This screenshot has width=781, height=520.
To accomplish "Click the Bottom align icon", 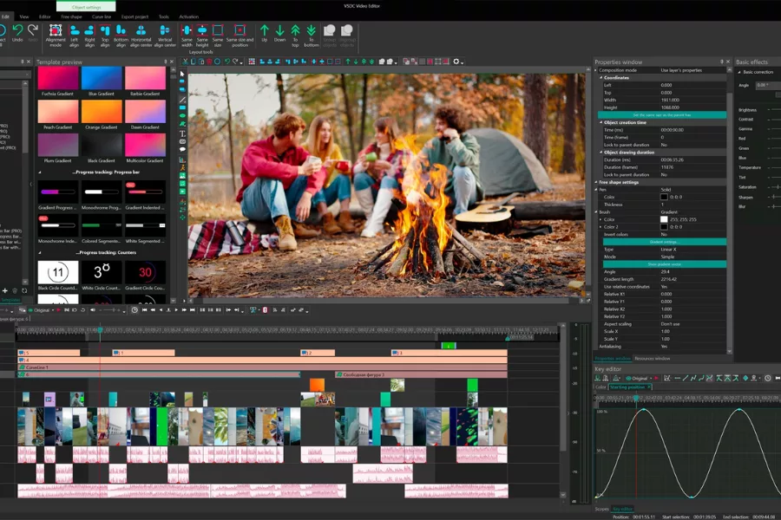I will (121, 31).
